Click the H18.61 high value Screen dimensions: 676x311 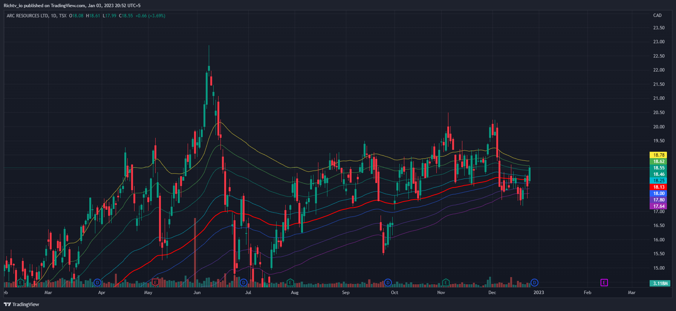[93, 16]
